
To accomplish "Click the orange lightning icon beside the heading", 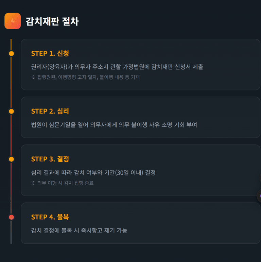I will 13,21.
